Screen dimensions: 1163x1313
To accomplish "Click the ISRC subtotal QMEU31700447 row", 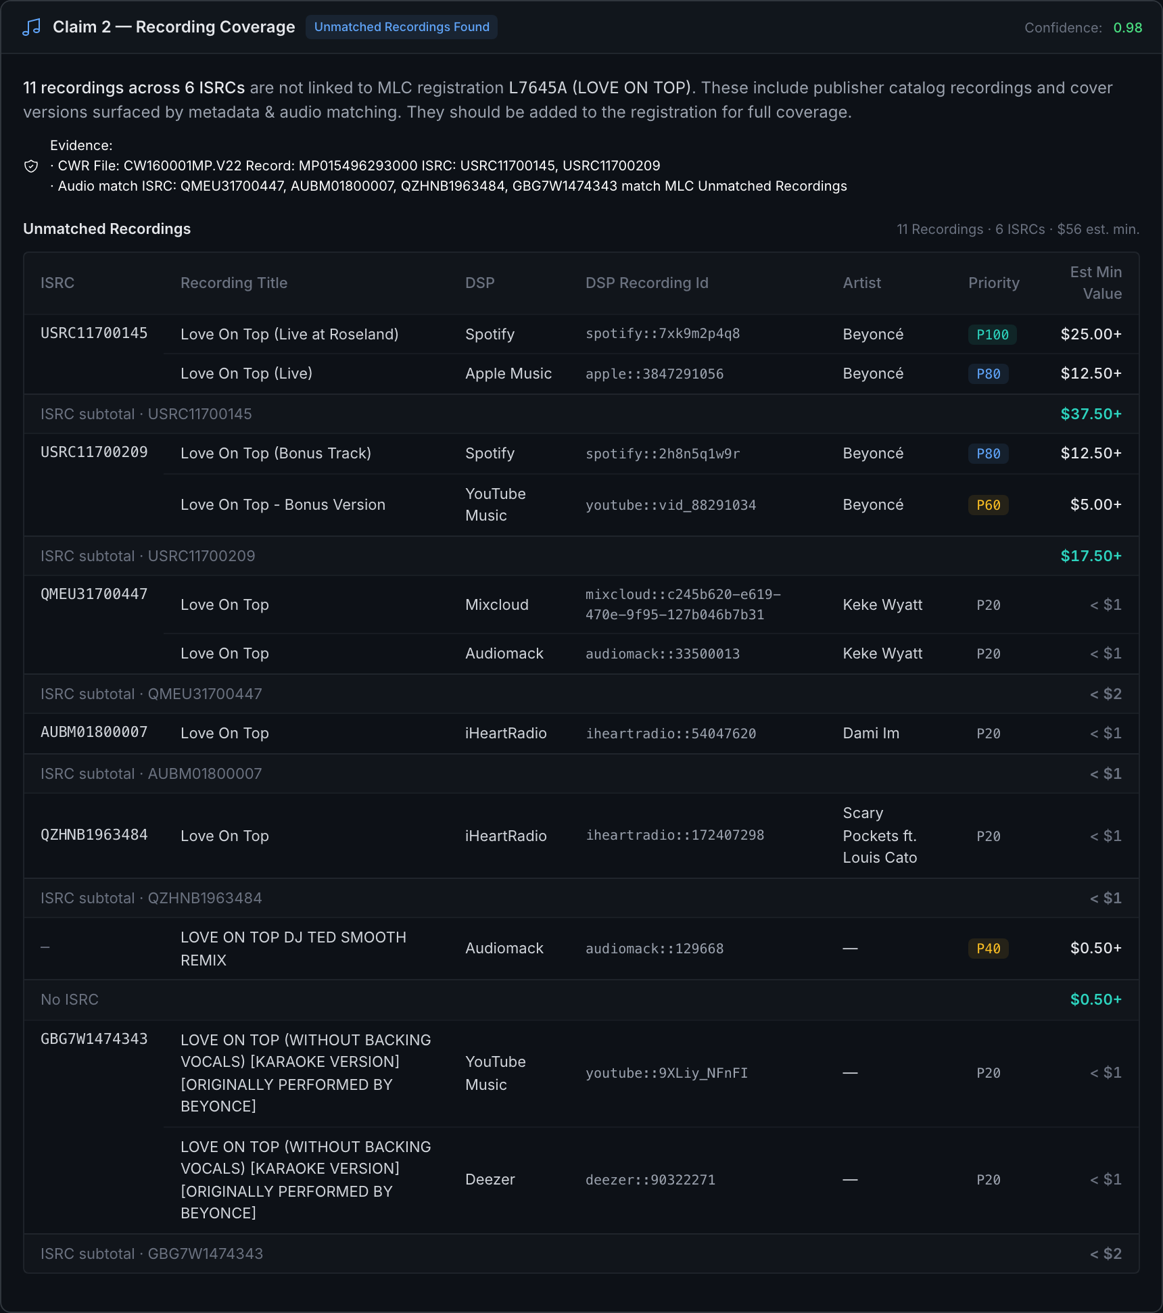I will point(581,694).
